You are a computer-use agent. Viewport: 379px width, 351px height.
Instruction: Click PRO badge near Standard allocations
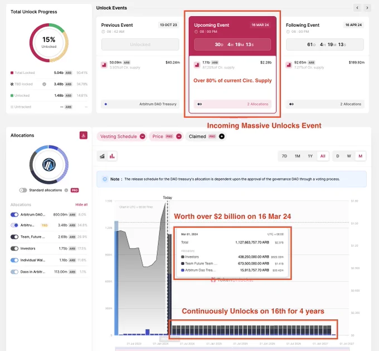pos(75,190)
